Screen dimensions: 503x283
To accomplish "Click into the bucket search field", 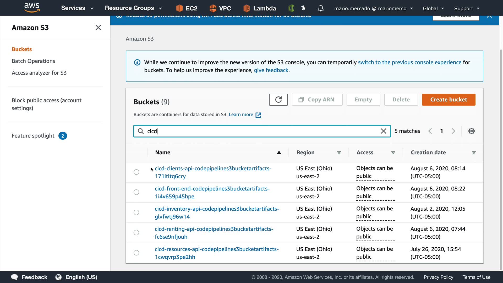I will 262,131.
